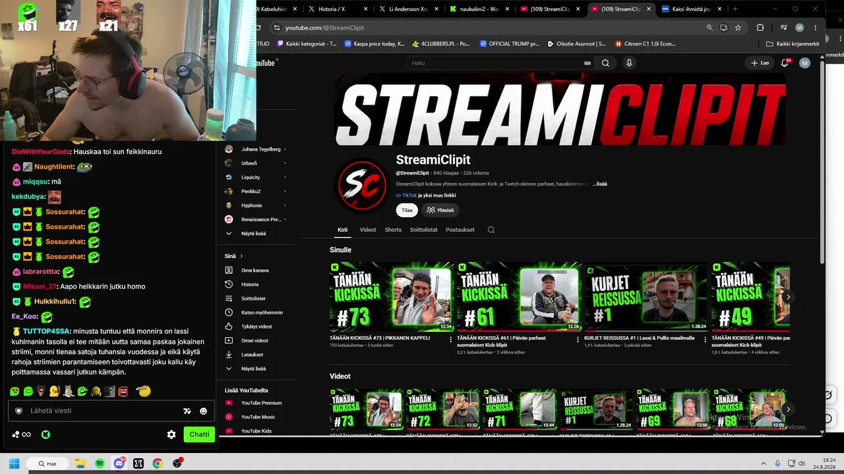Start voice search with the microphone icon
This screenshot has height=474, width=844.
pyautogui.click(x=629, y=63)
